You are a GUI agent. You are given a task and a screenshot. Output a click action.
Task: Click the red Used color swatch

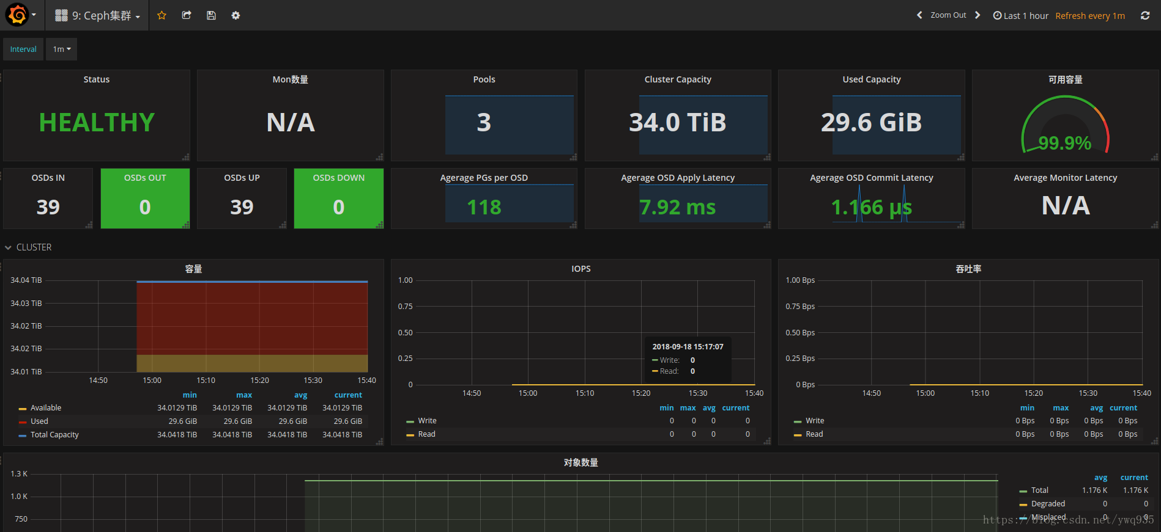[x=23, y=422]
